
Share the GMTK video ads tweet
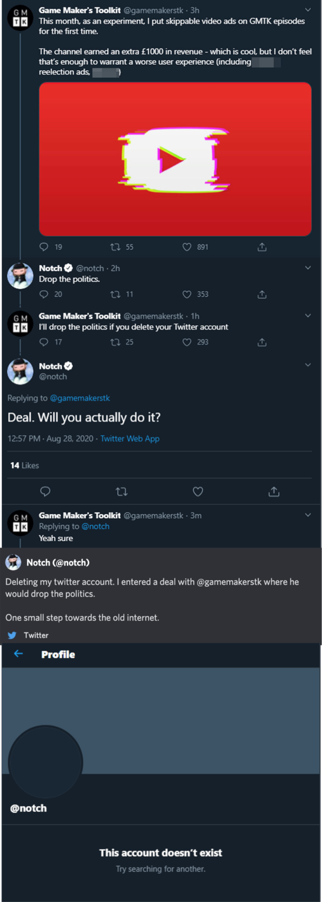(262, 247)
